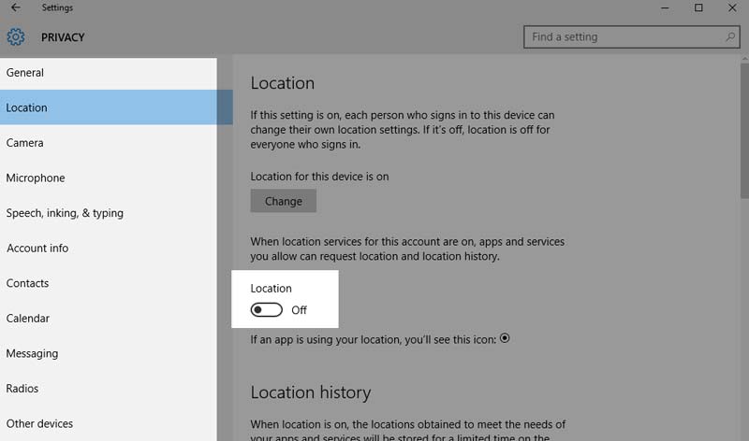Turn on the Location toggle switch
This screenshot has width=749, height=441.
point(267,310)
